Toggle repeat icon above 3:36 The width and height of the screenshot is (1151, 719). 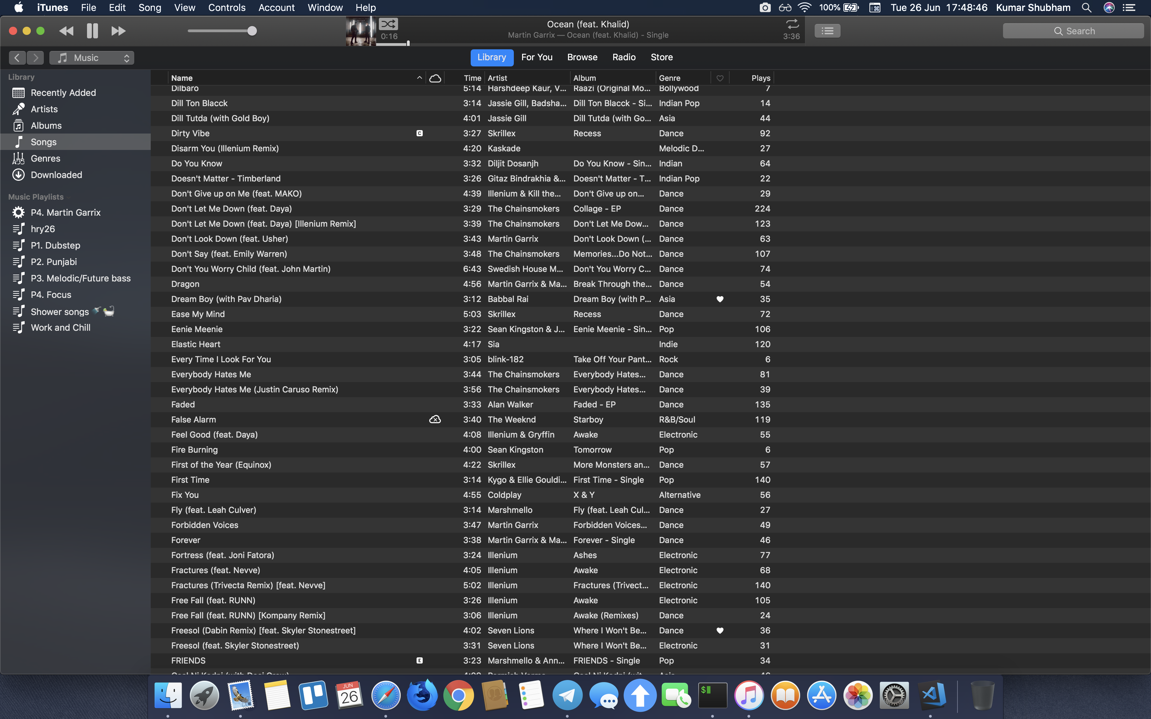tap(792, 24)
